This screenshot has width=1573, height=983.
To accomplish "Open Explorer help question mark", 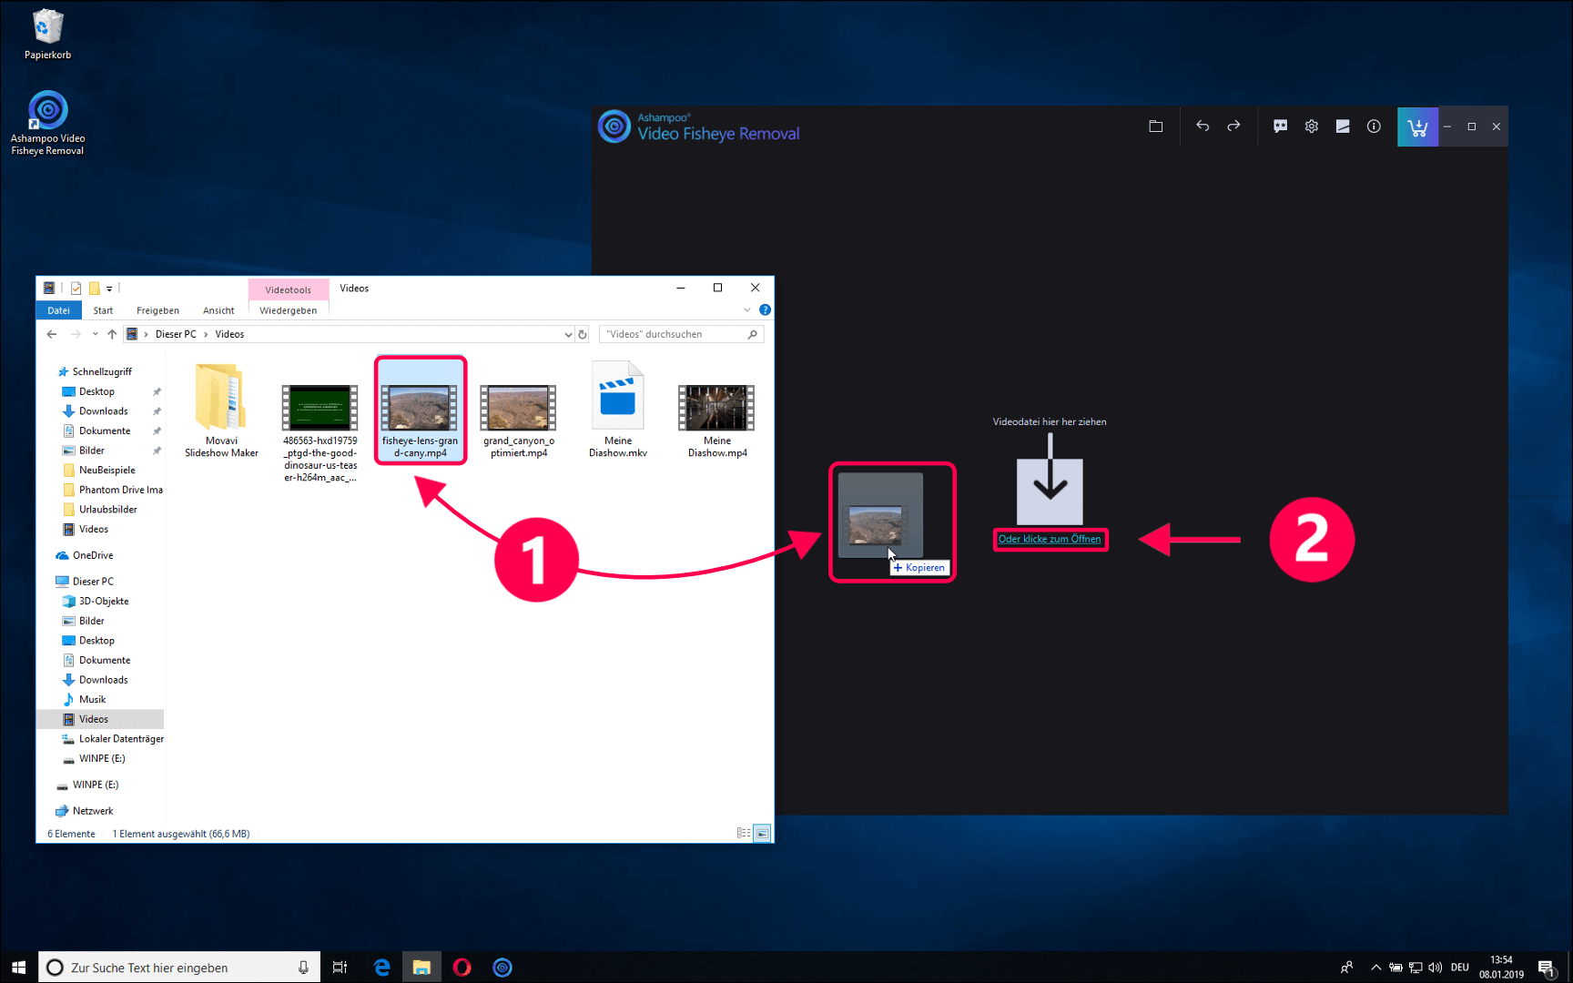I will tap(765, 310).
